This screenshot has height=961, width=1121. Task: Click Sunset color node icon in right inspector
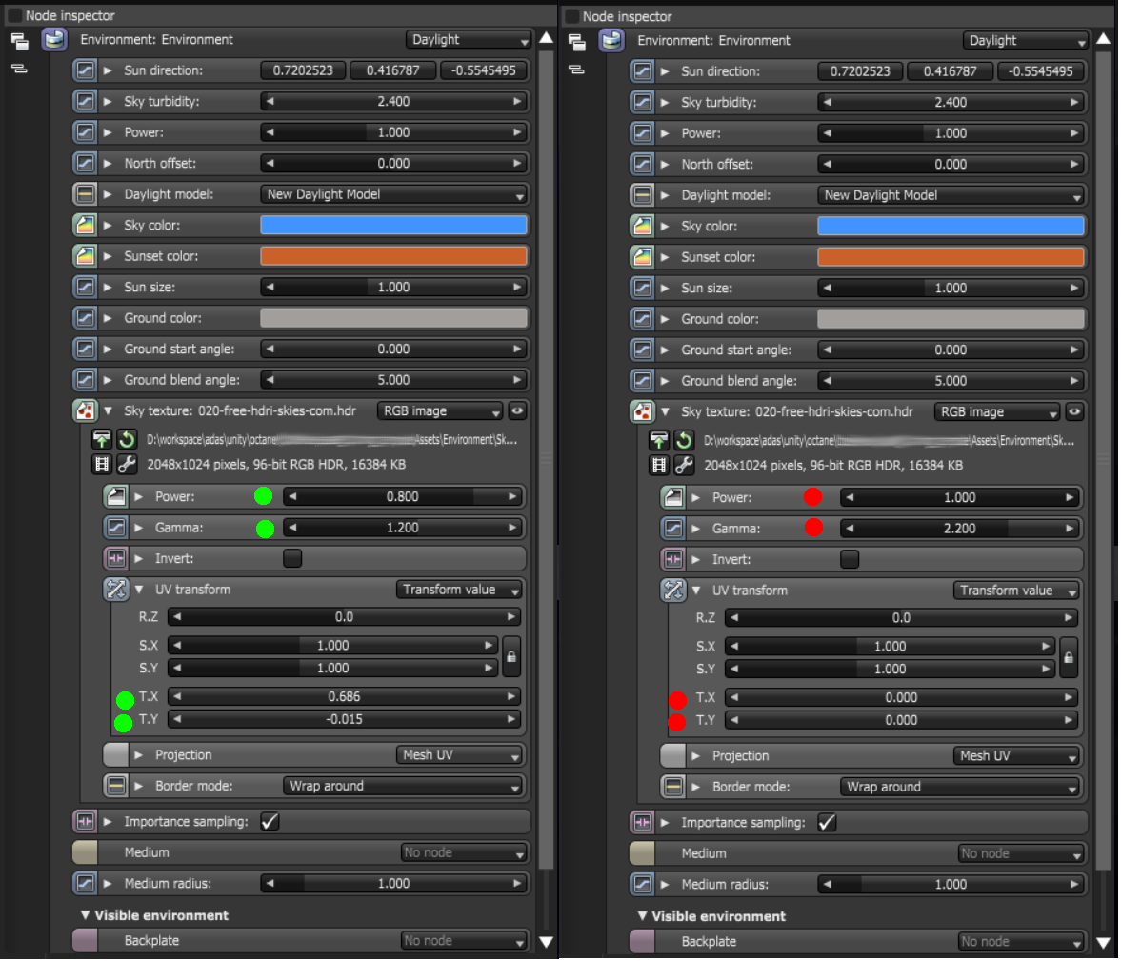pos(642,257)
